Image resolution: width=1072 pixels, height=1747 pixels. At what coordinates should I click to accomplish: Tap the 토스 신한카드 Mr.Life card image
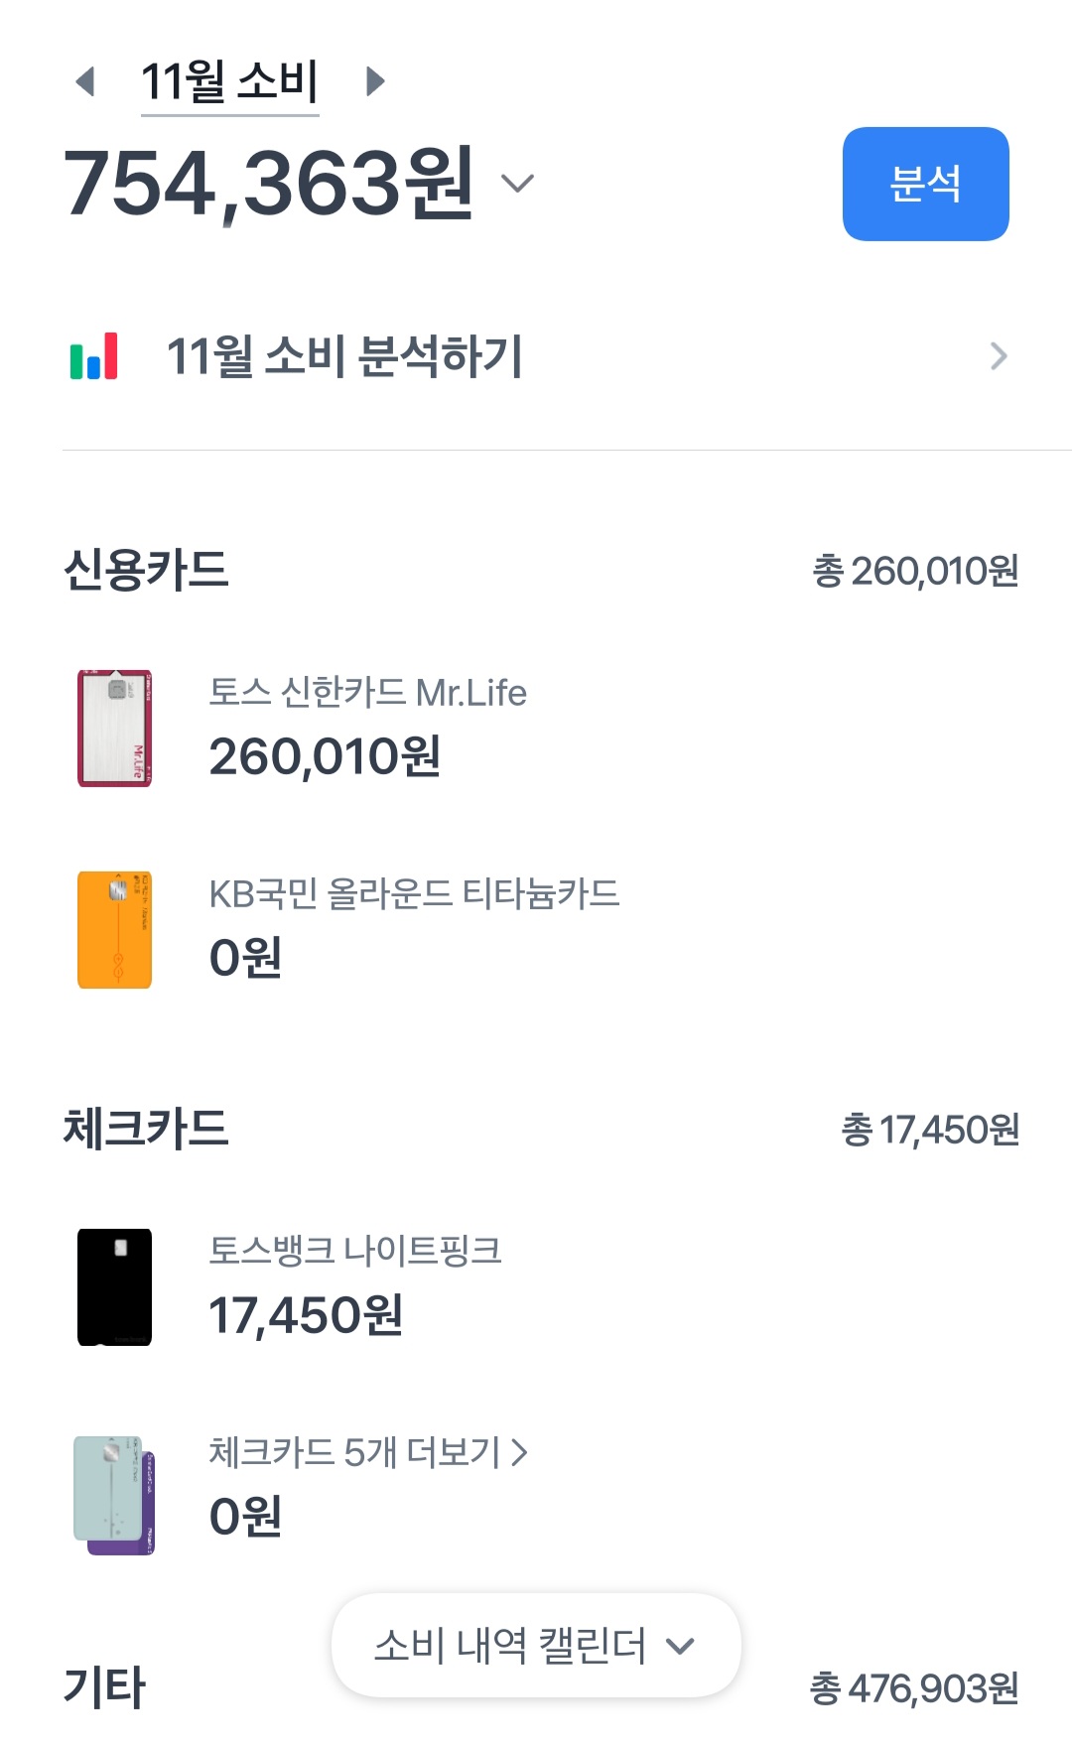[x=115, y=729]
